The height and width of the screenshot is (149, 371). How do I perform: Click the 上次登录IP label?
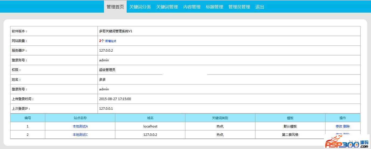pyautogui.click(x=21, y=109)
